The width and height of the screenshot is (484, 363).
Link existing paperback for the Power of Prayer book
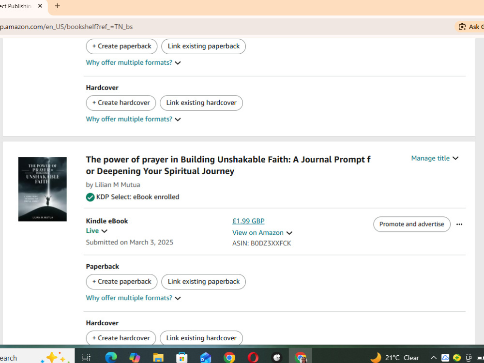[x=203, y=282]
